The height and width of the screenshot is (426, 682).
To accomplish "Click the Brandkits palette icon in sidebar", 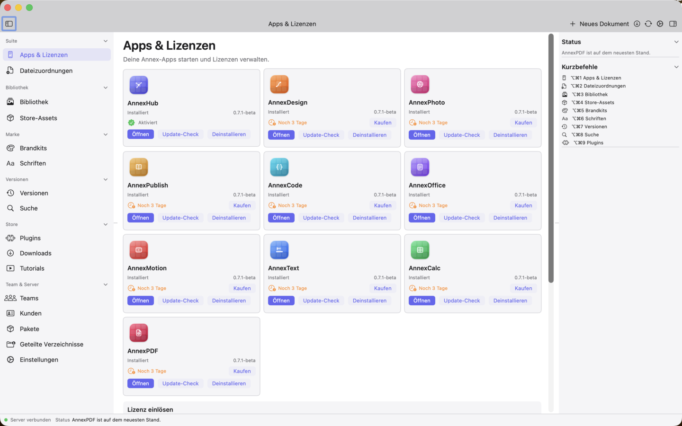I will pos(10,148).
